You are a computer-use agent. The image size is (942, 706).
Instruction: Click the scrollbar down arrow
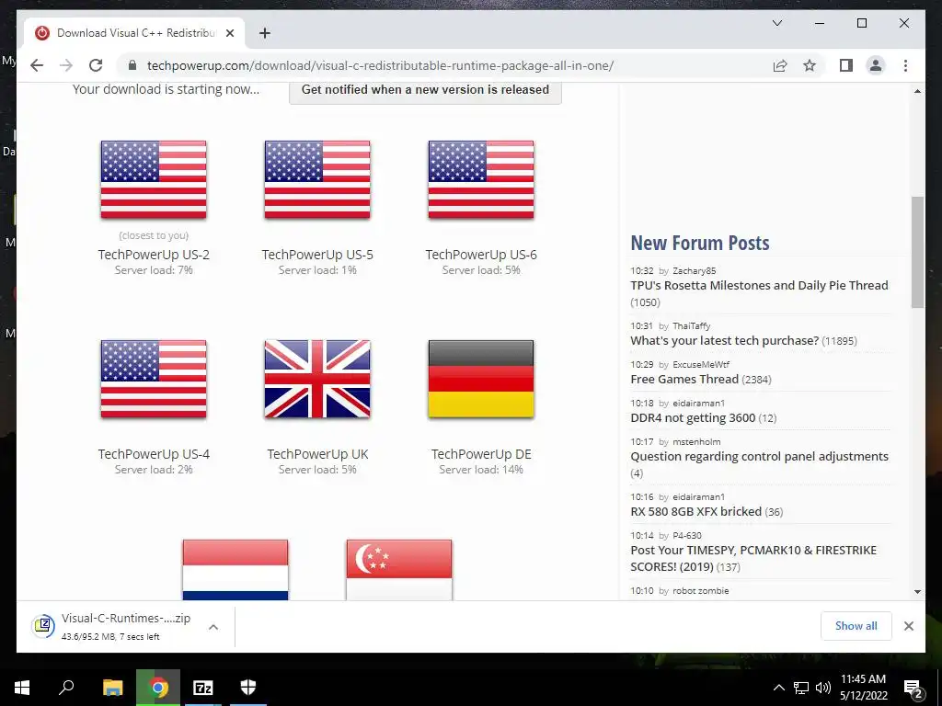tap(917, 592)
